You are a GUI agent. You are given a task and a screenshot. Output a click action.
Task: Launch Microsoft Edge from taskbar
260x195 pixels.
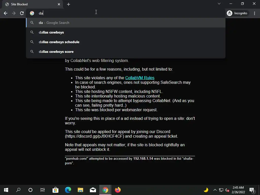click(x=68, y=190)
